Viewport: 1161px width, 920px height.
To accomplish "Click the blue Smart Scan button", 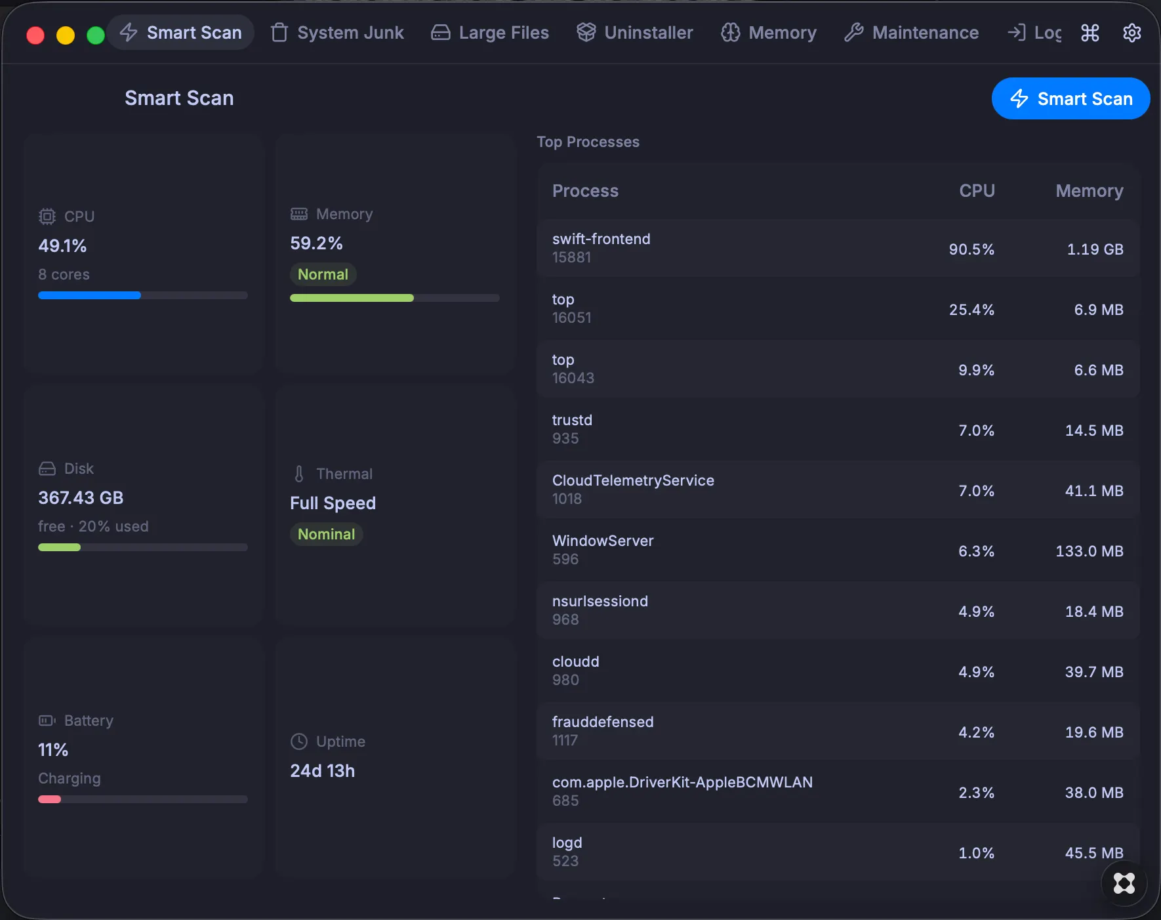I will tap(1070, 98).
